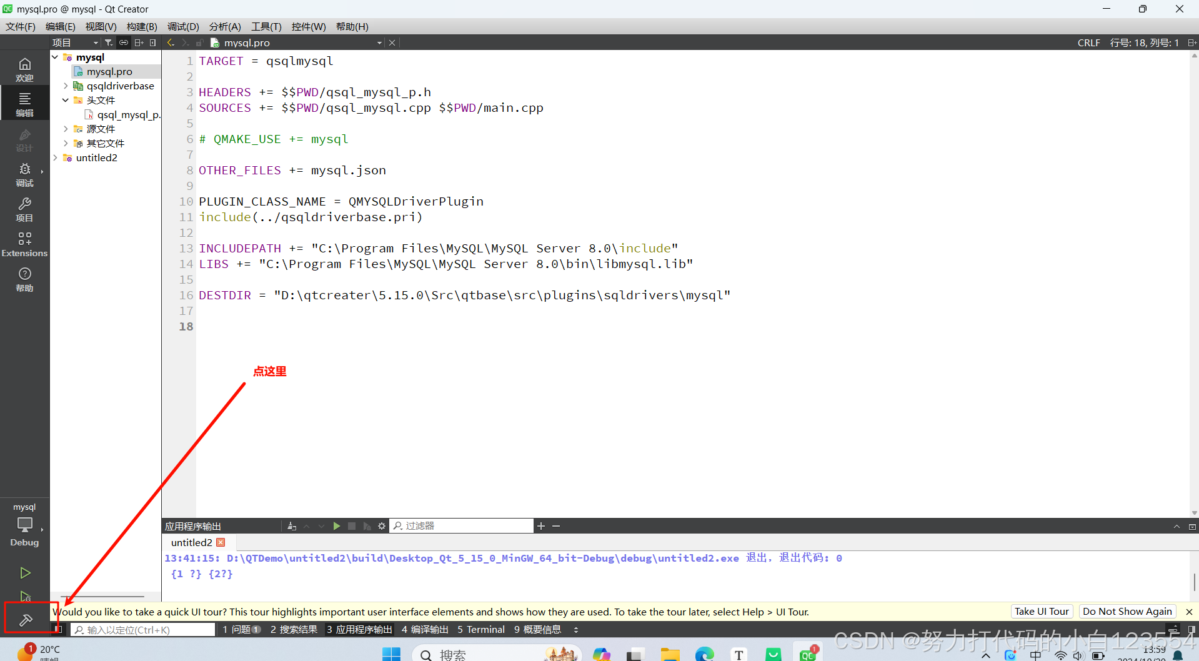
Task: Expand the untitled2 project node
Action: click(54, 157)
